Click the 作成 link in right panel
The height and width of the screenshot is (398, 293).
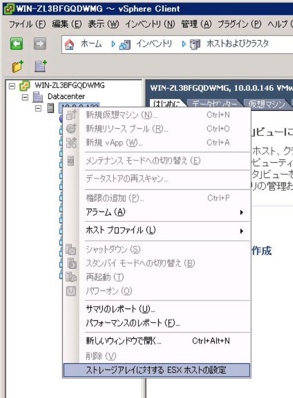pos(261,251)
